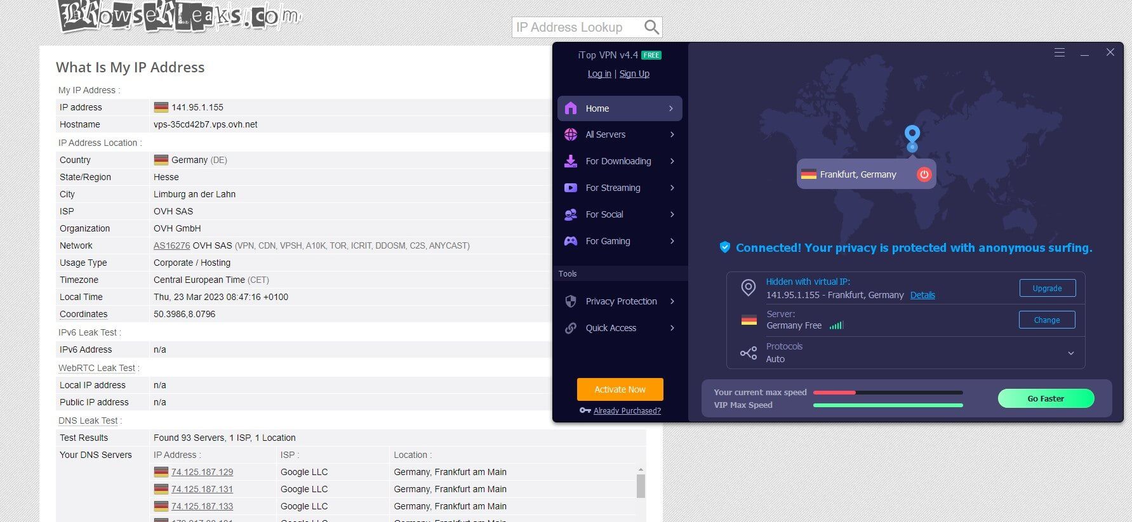Open the AS16276 network link
Viewport: 1132px width, 522px height.
pos(171,245)
